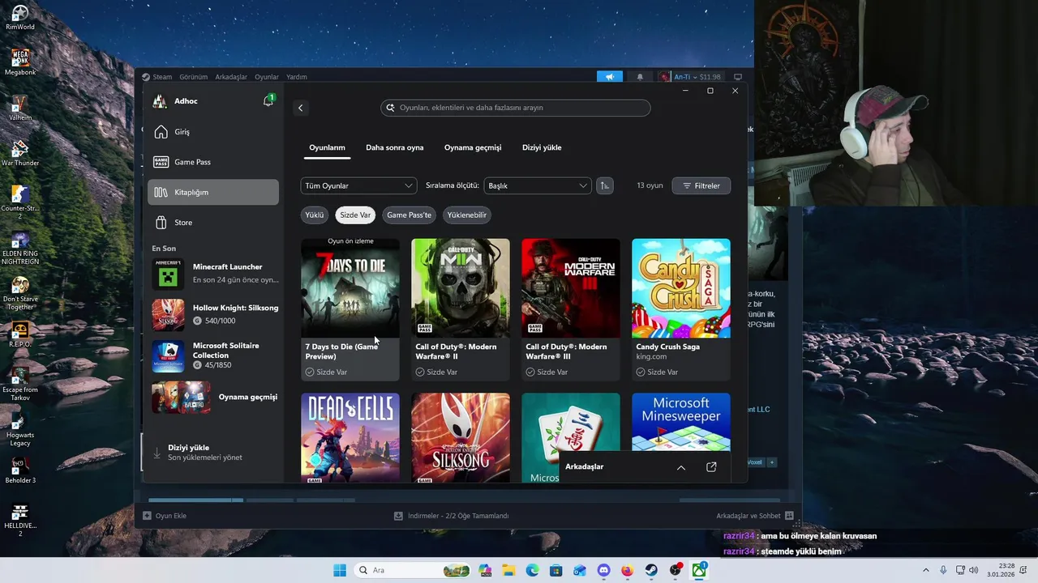Open Minecraft Launcher recent entry

(215, 274)
